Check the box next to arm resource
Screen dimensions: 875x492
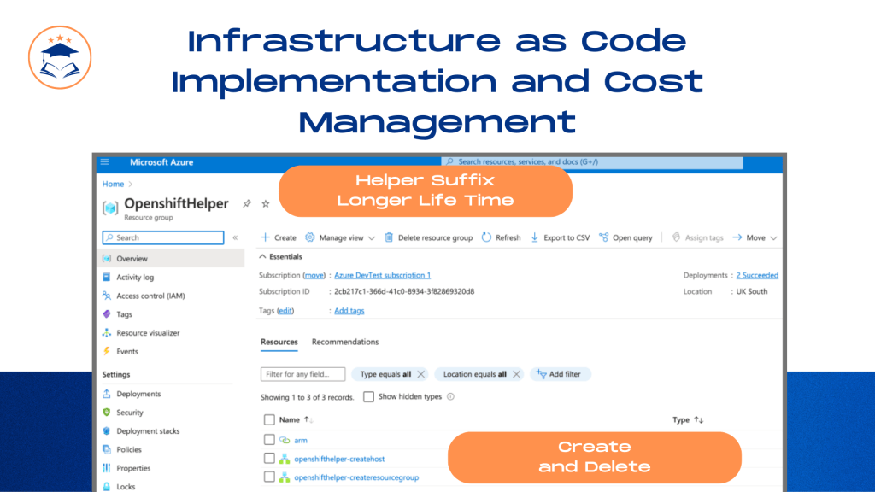(269, 440)
